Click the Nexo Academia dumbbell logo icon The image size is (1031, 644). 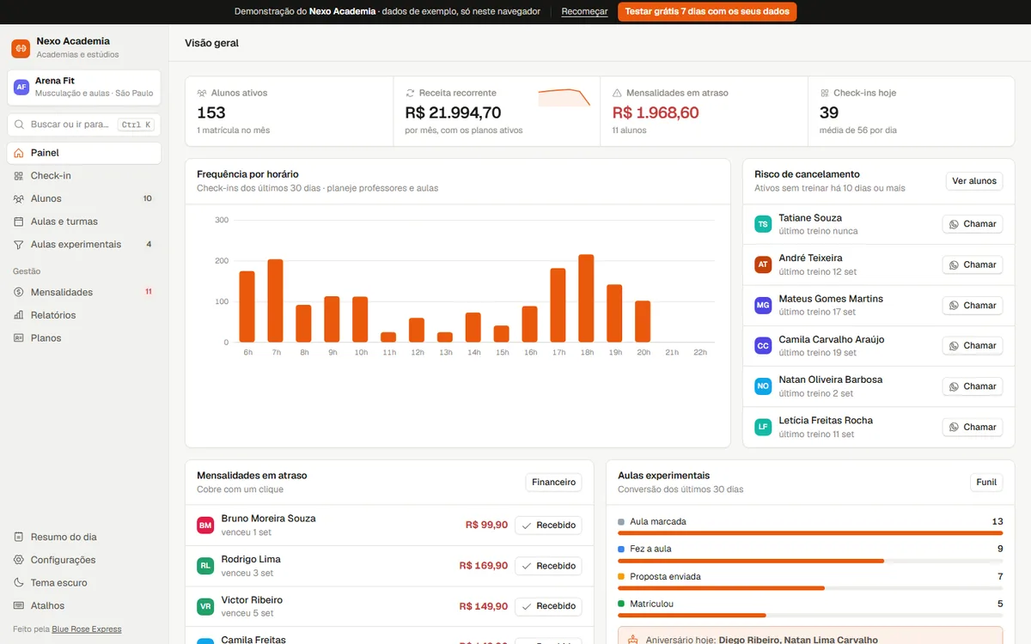pos(21,48)
